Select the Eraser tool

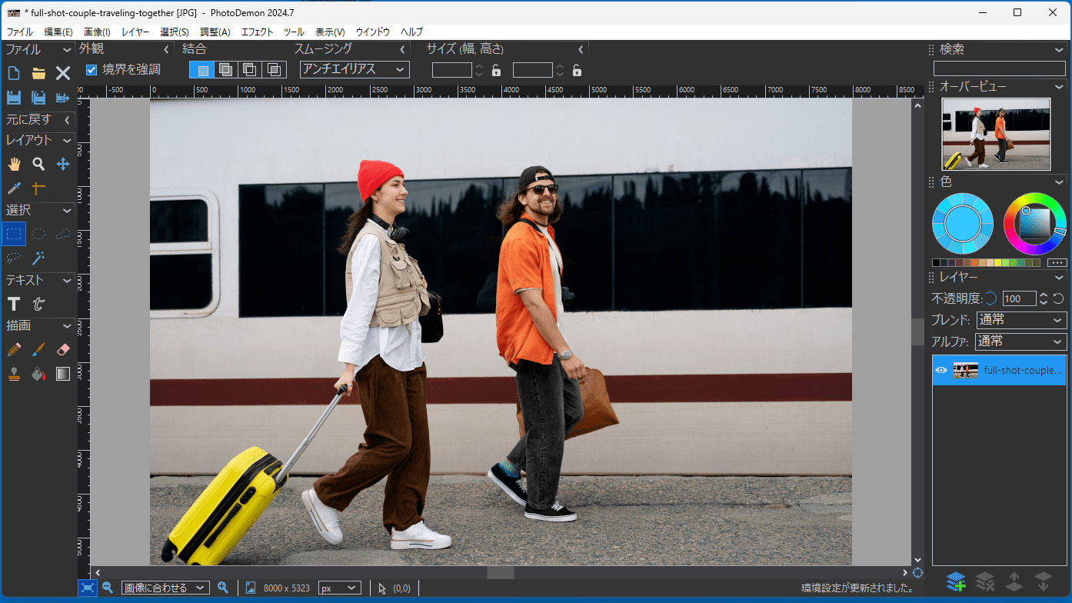(x=63, y=349)
